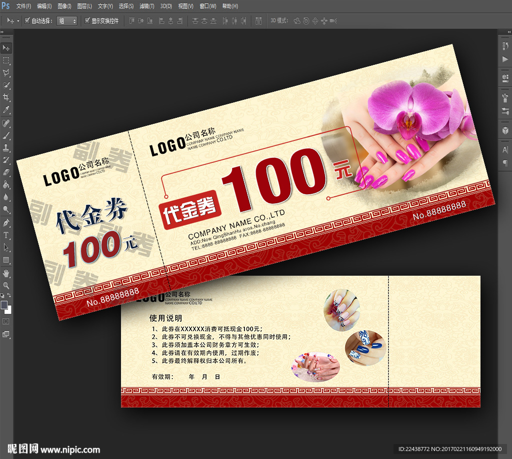
Task: Align left edges button
Action: pyautogui.click(x=161, y=21)
